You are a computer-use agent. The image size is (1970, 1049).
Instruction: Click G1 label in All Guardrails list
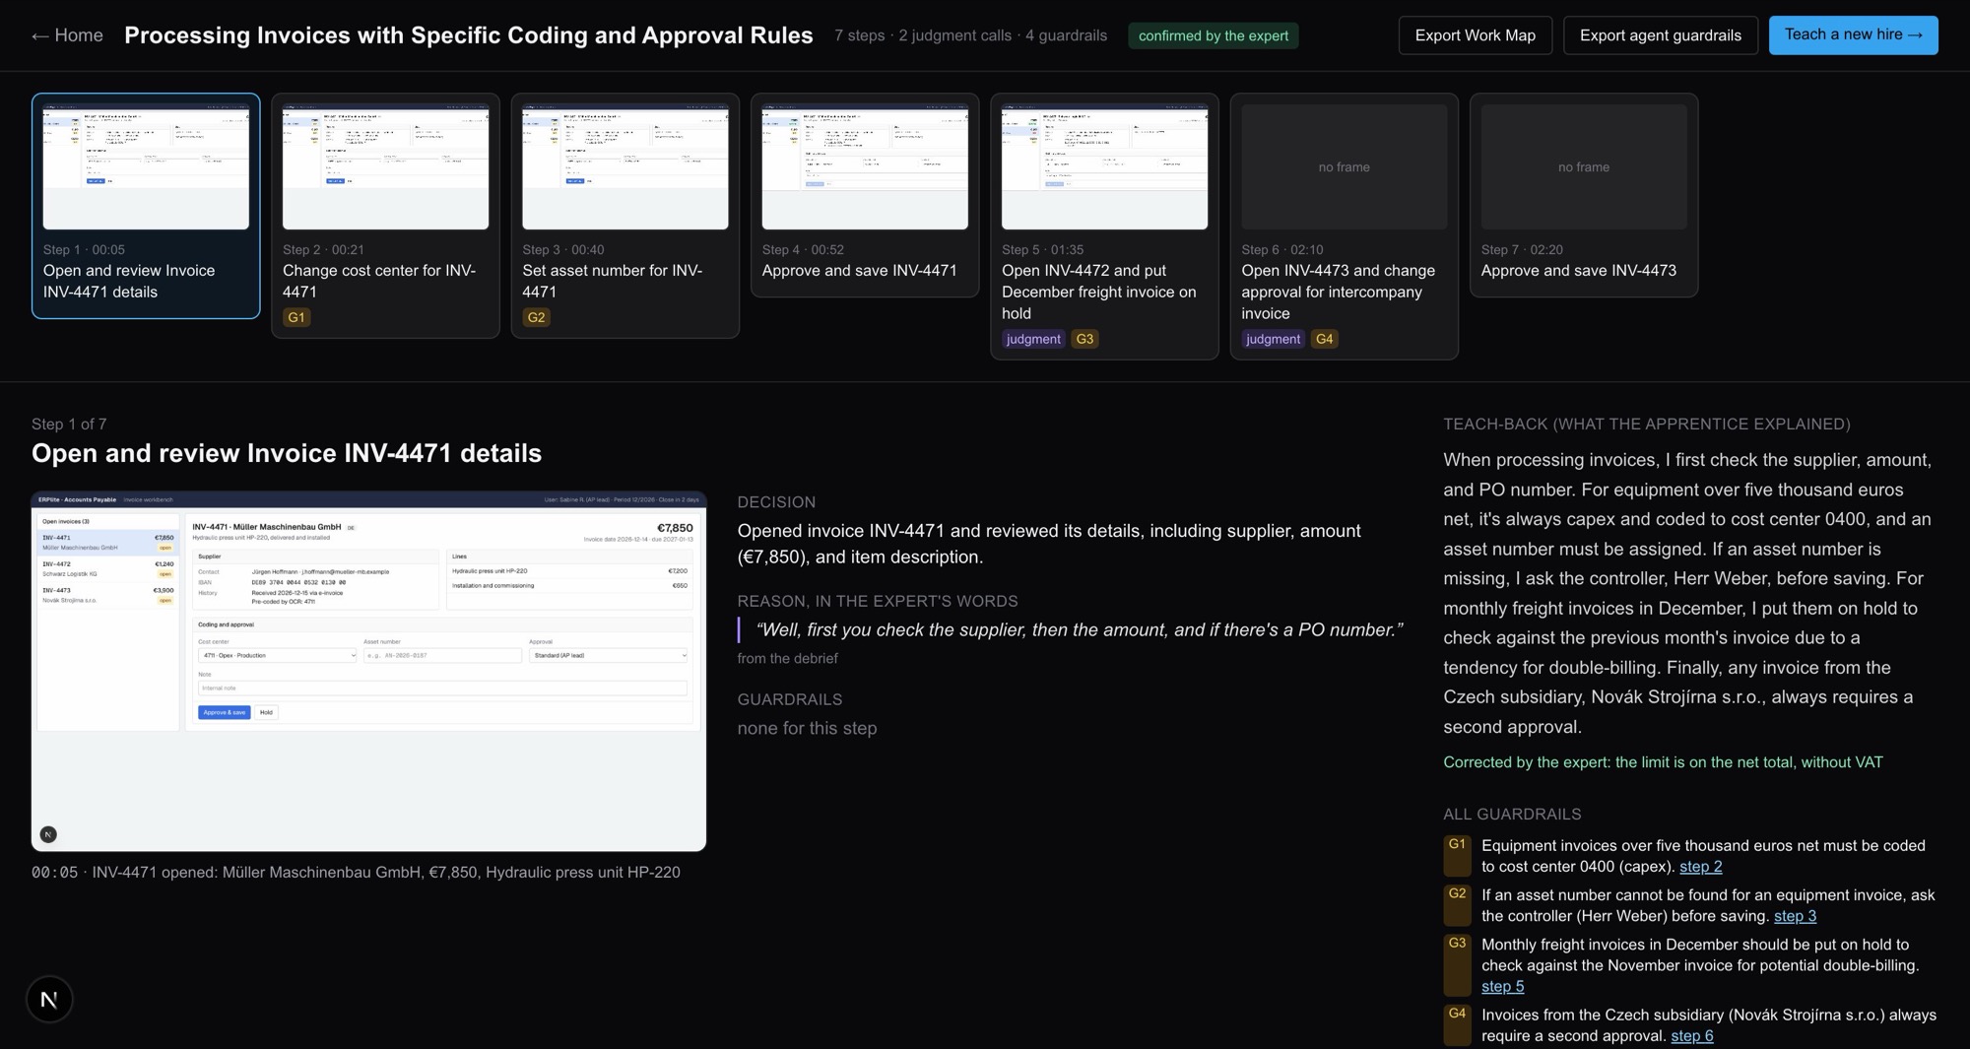tap(1457, 855)
